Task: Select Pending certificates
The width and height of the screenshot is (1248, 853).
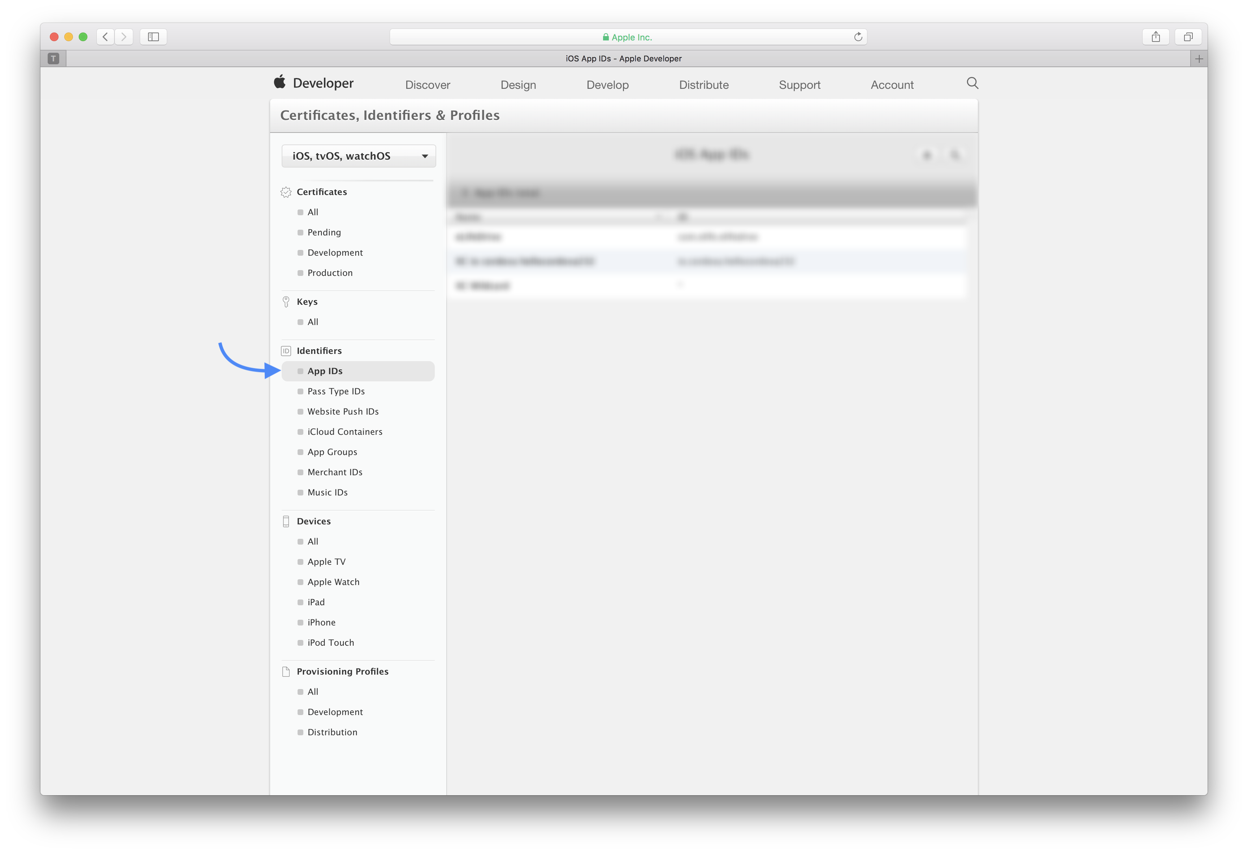Action: [324, 233]
